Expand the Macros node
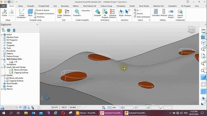This screenshot has height=116, width=207. click(x=2, y=89)
